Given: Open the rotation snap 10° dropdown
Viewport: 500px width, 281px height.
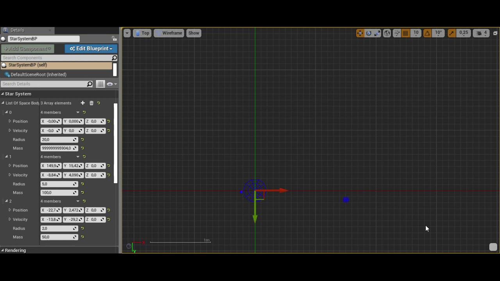Looking at the screenshot, I should [x=438, y=33].
